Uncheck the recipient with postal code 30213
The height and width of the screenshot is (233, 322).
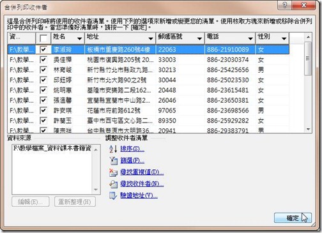pyautogui.click(x=43, y=70)
